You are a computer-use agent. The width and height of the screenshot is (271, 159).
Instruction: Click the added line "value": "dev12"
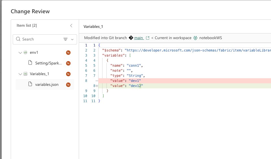point(185,86)
